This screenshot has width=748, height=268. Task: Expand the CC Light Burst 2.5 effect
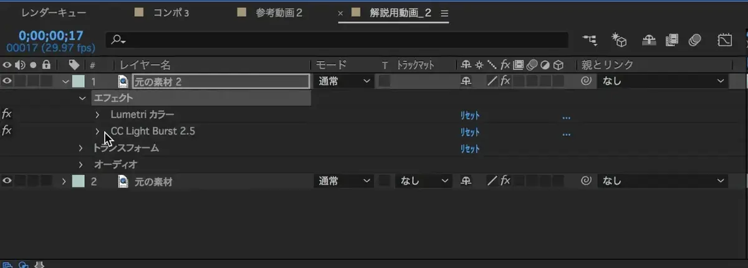point(97,131)
